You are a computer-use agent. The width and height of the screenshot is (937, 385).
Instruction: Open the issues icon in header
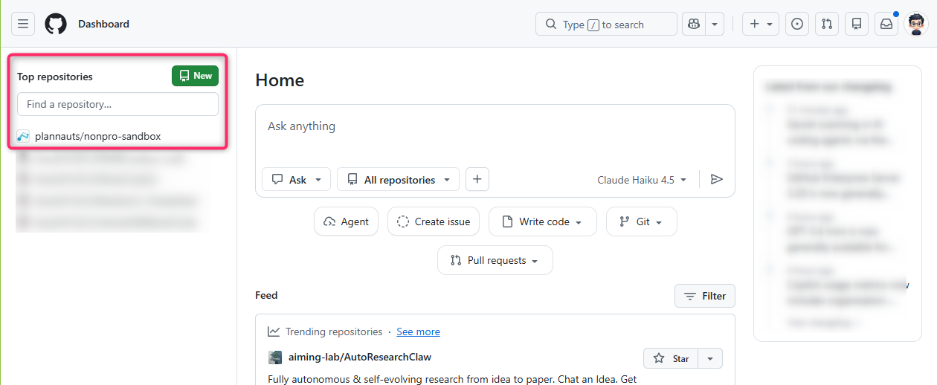point(797,24)
